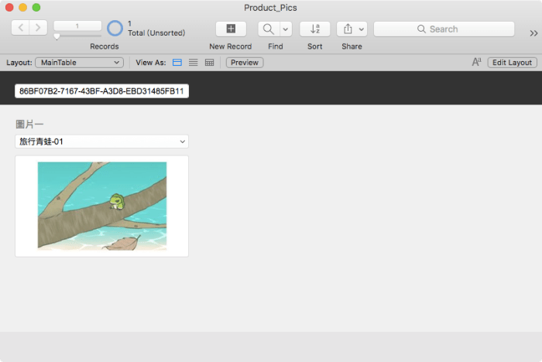This screenshot has height=362, width=542.
Task: Switch to Table view
Action: [x=209, y=62]
